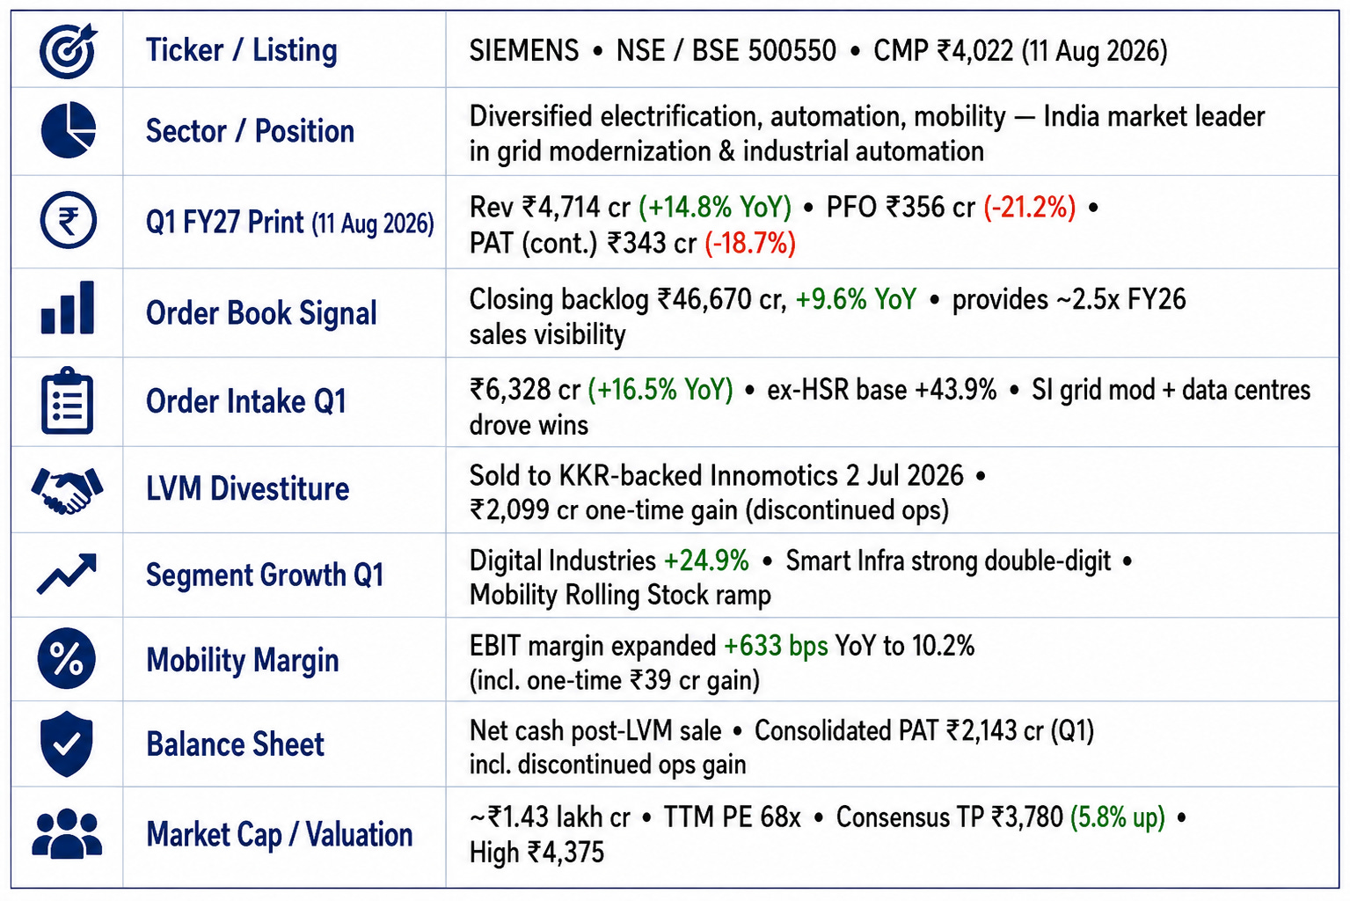The width and height of the screenshot is (1350, 901).
Task: Click the pie chart icon for Sector / Position
Action: [x=68, y=130]
